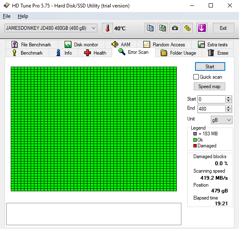The image size is (241, 231).
Task: Copy screenshot to clipboard toolbar icon
Action: point(162,28)
